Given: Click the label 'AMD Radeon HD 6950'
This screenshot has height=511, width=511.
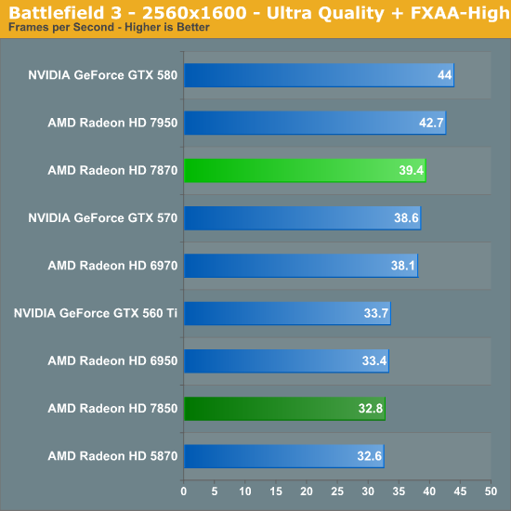Looking at the screenshot, I should (112, 360).
